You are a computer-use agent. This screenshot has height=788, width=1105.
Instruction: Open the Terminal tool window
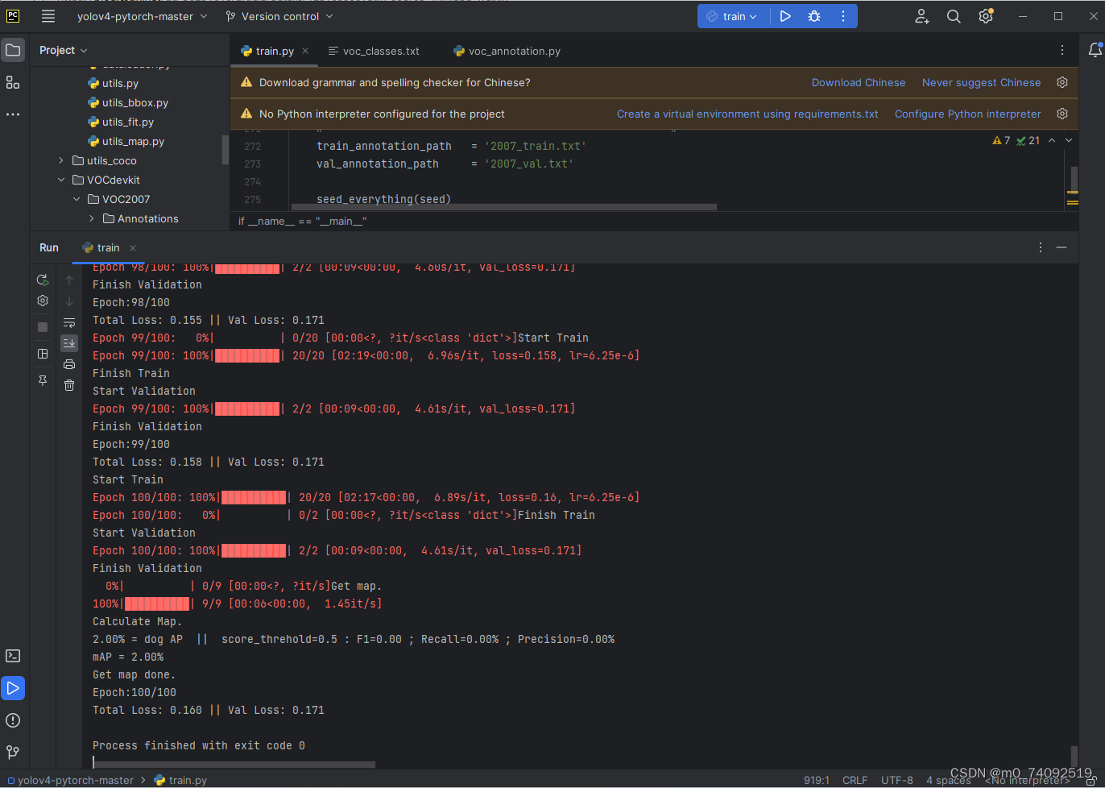[x=13, y=656]
